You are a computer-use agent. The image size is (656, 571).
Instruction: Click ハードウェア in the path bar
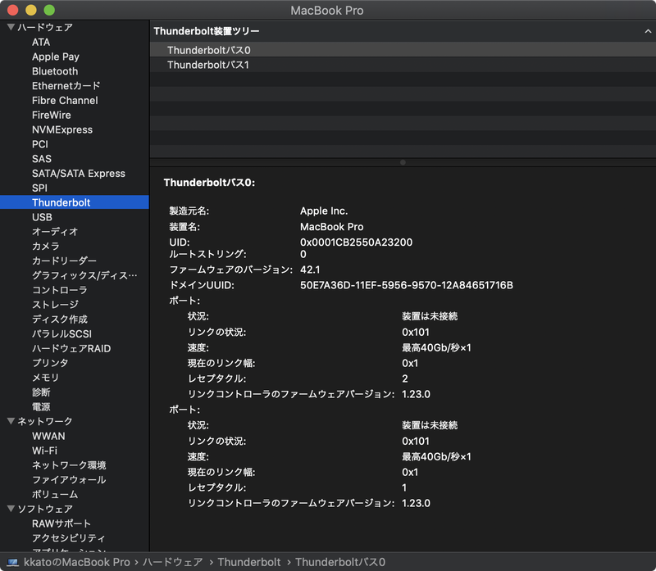pyautogui.click(x=173, y=562)
